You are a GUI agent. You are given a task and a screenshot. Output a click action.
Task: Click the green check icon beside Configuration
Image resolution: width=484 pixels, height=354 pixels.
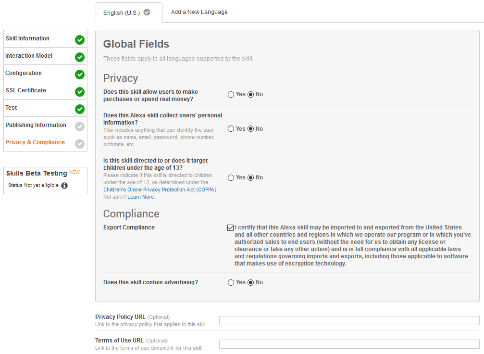(x=80, y=75)
